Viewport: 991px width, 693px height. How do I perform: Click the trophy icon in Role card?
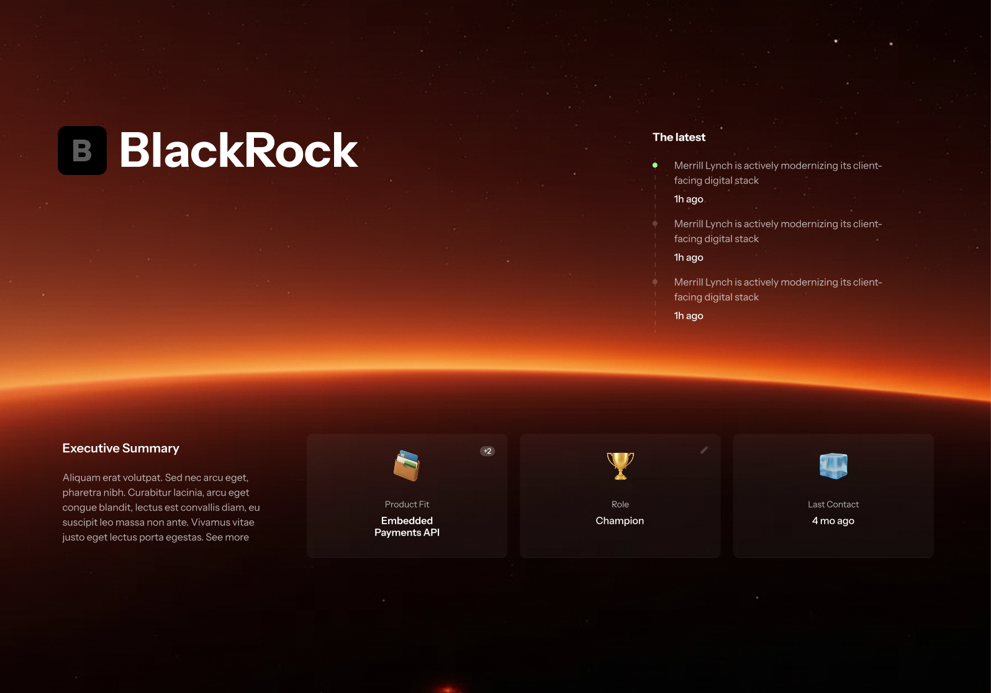(620, 466)
